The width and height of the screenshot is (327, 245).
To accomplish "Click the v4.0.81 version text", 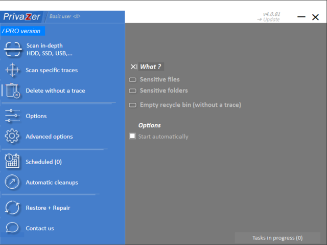I will click(271, 14).
